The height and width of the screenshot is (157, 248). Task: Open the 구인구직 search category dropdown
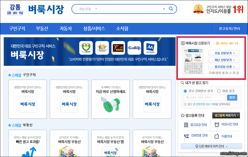click(88, 9)
